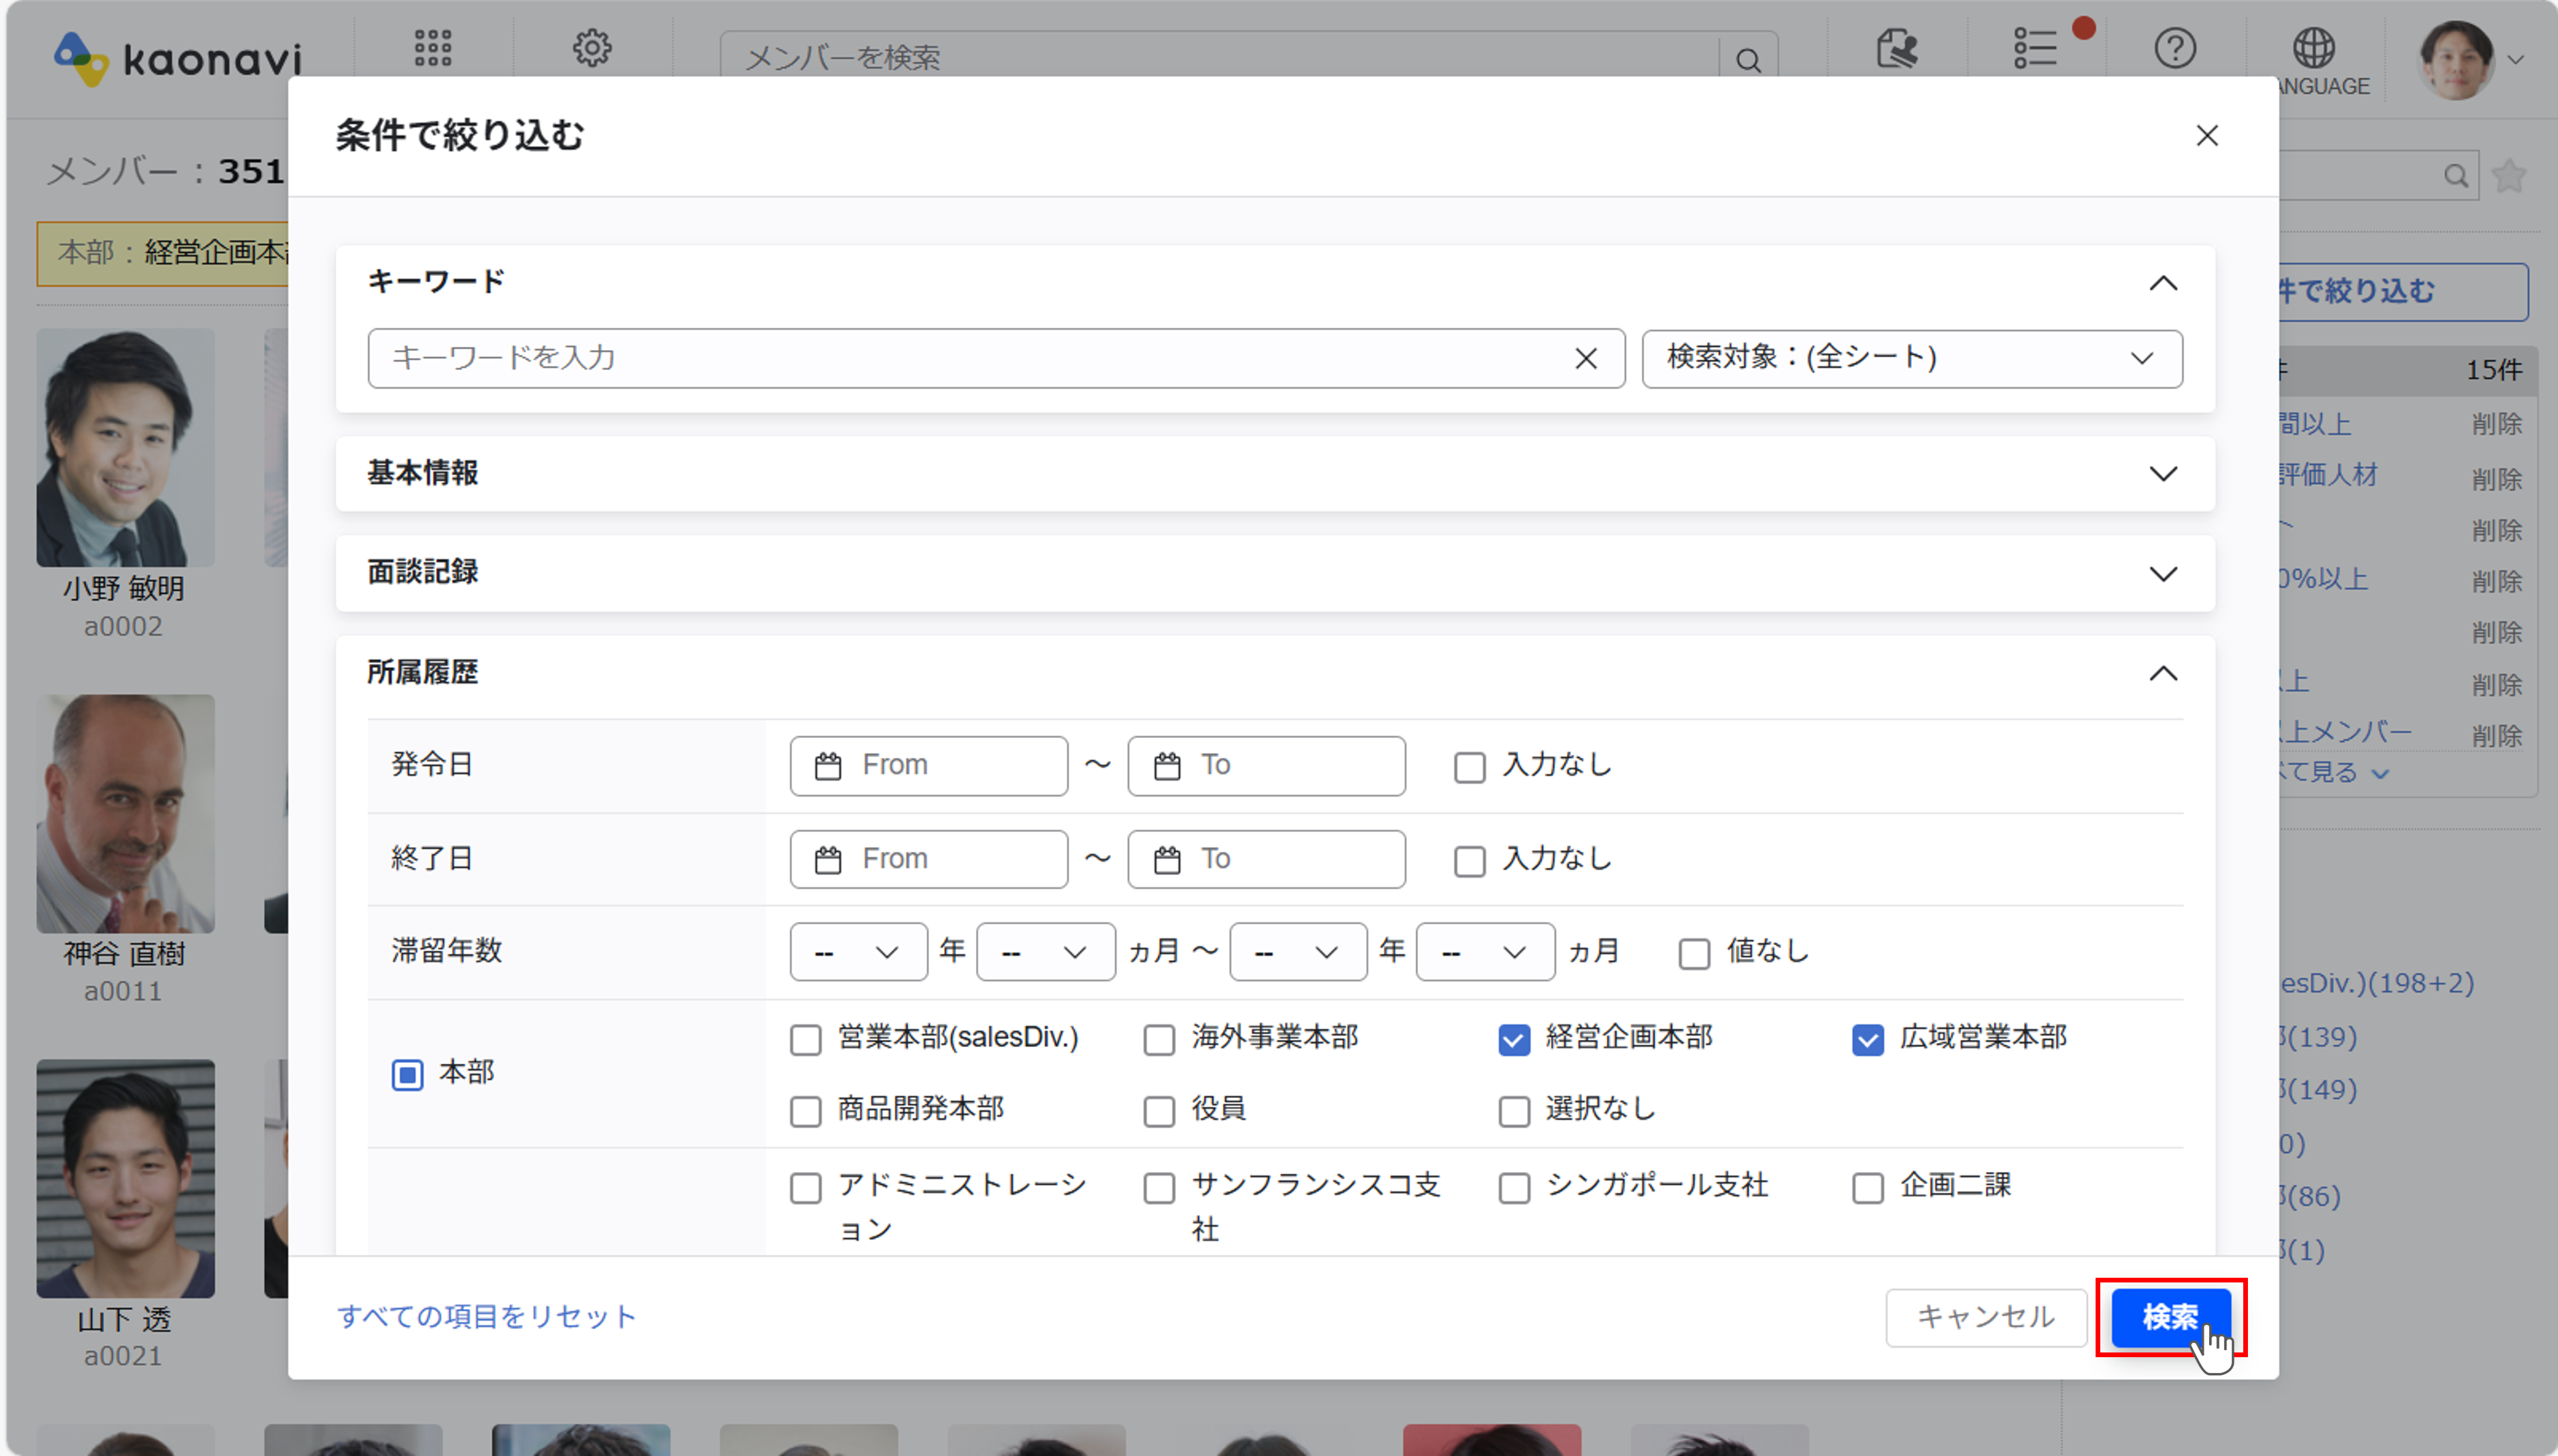The height and width of the screenshot is (1456, 2558).
Task: Clear keyword field with X icon
Action: pyautogui.click(x=1585, y=358)
